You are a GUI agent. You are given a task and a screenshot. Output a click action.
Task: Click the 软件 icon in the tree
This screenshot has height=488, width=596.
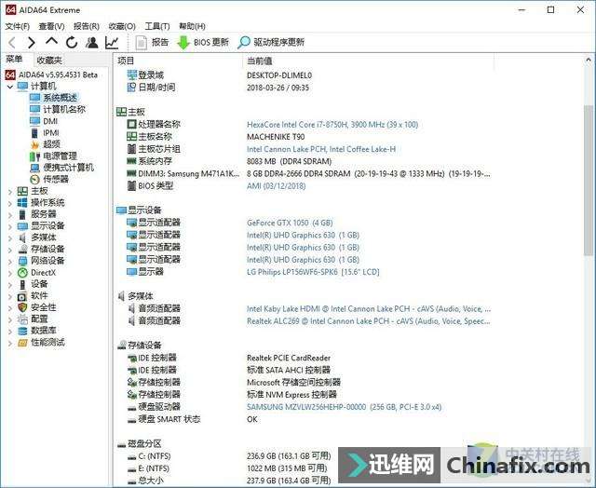22,296
